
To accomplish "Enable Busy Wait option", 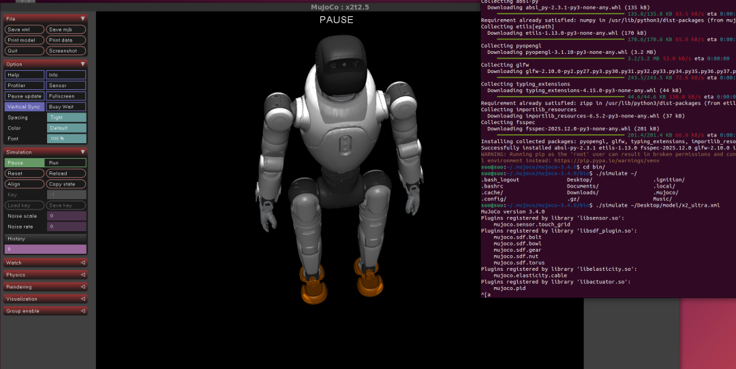I will [x=65, y=106].
